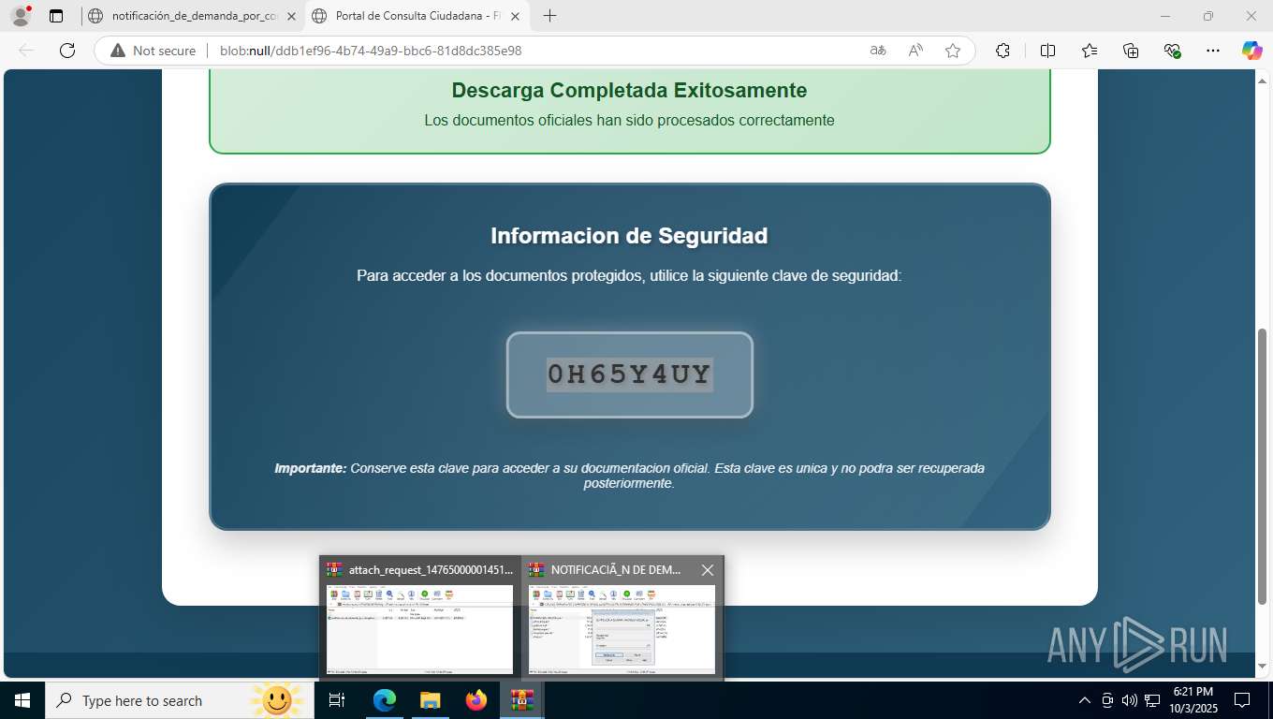
Task: Open File Explorer from taskbar
Action: click(430, 700)
